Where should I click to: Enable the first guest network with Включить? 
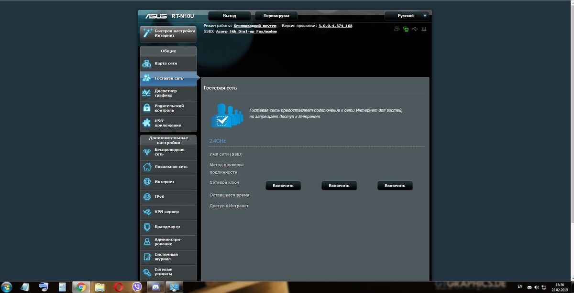click(283, 186)
